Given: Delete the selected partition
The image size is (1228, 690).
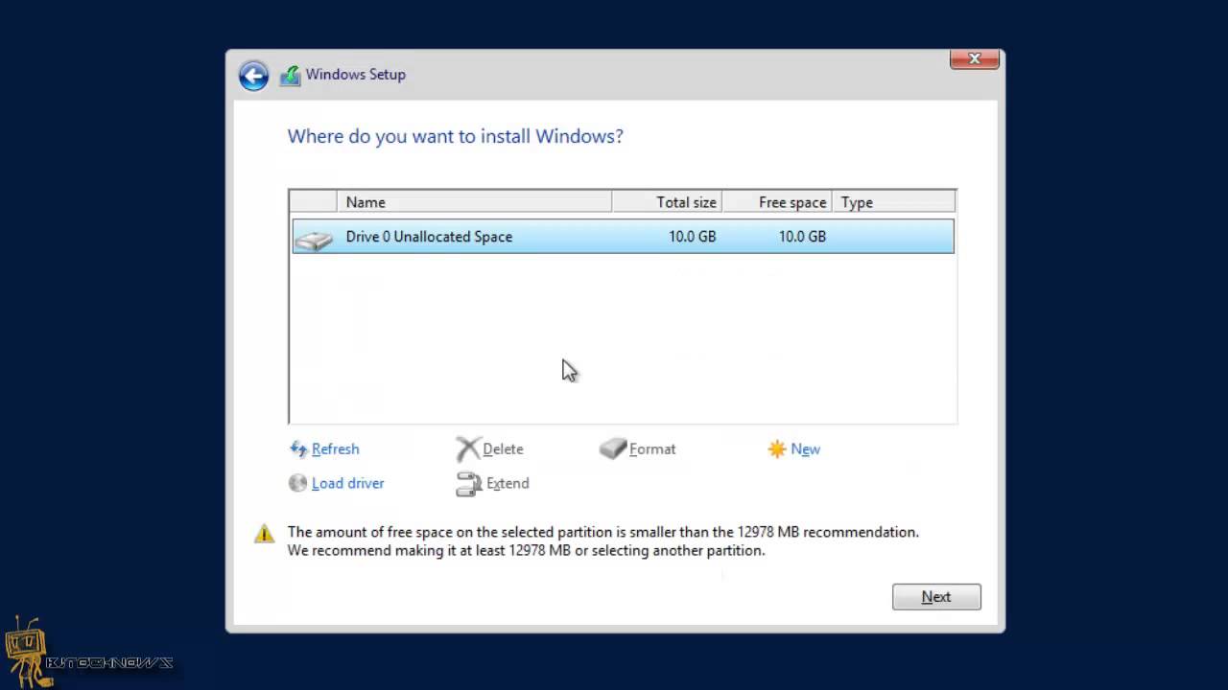Looking at the screenshot, I should click(503, 448).
